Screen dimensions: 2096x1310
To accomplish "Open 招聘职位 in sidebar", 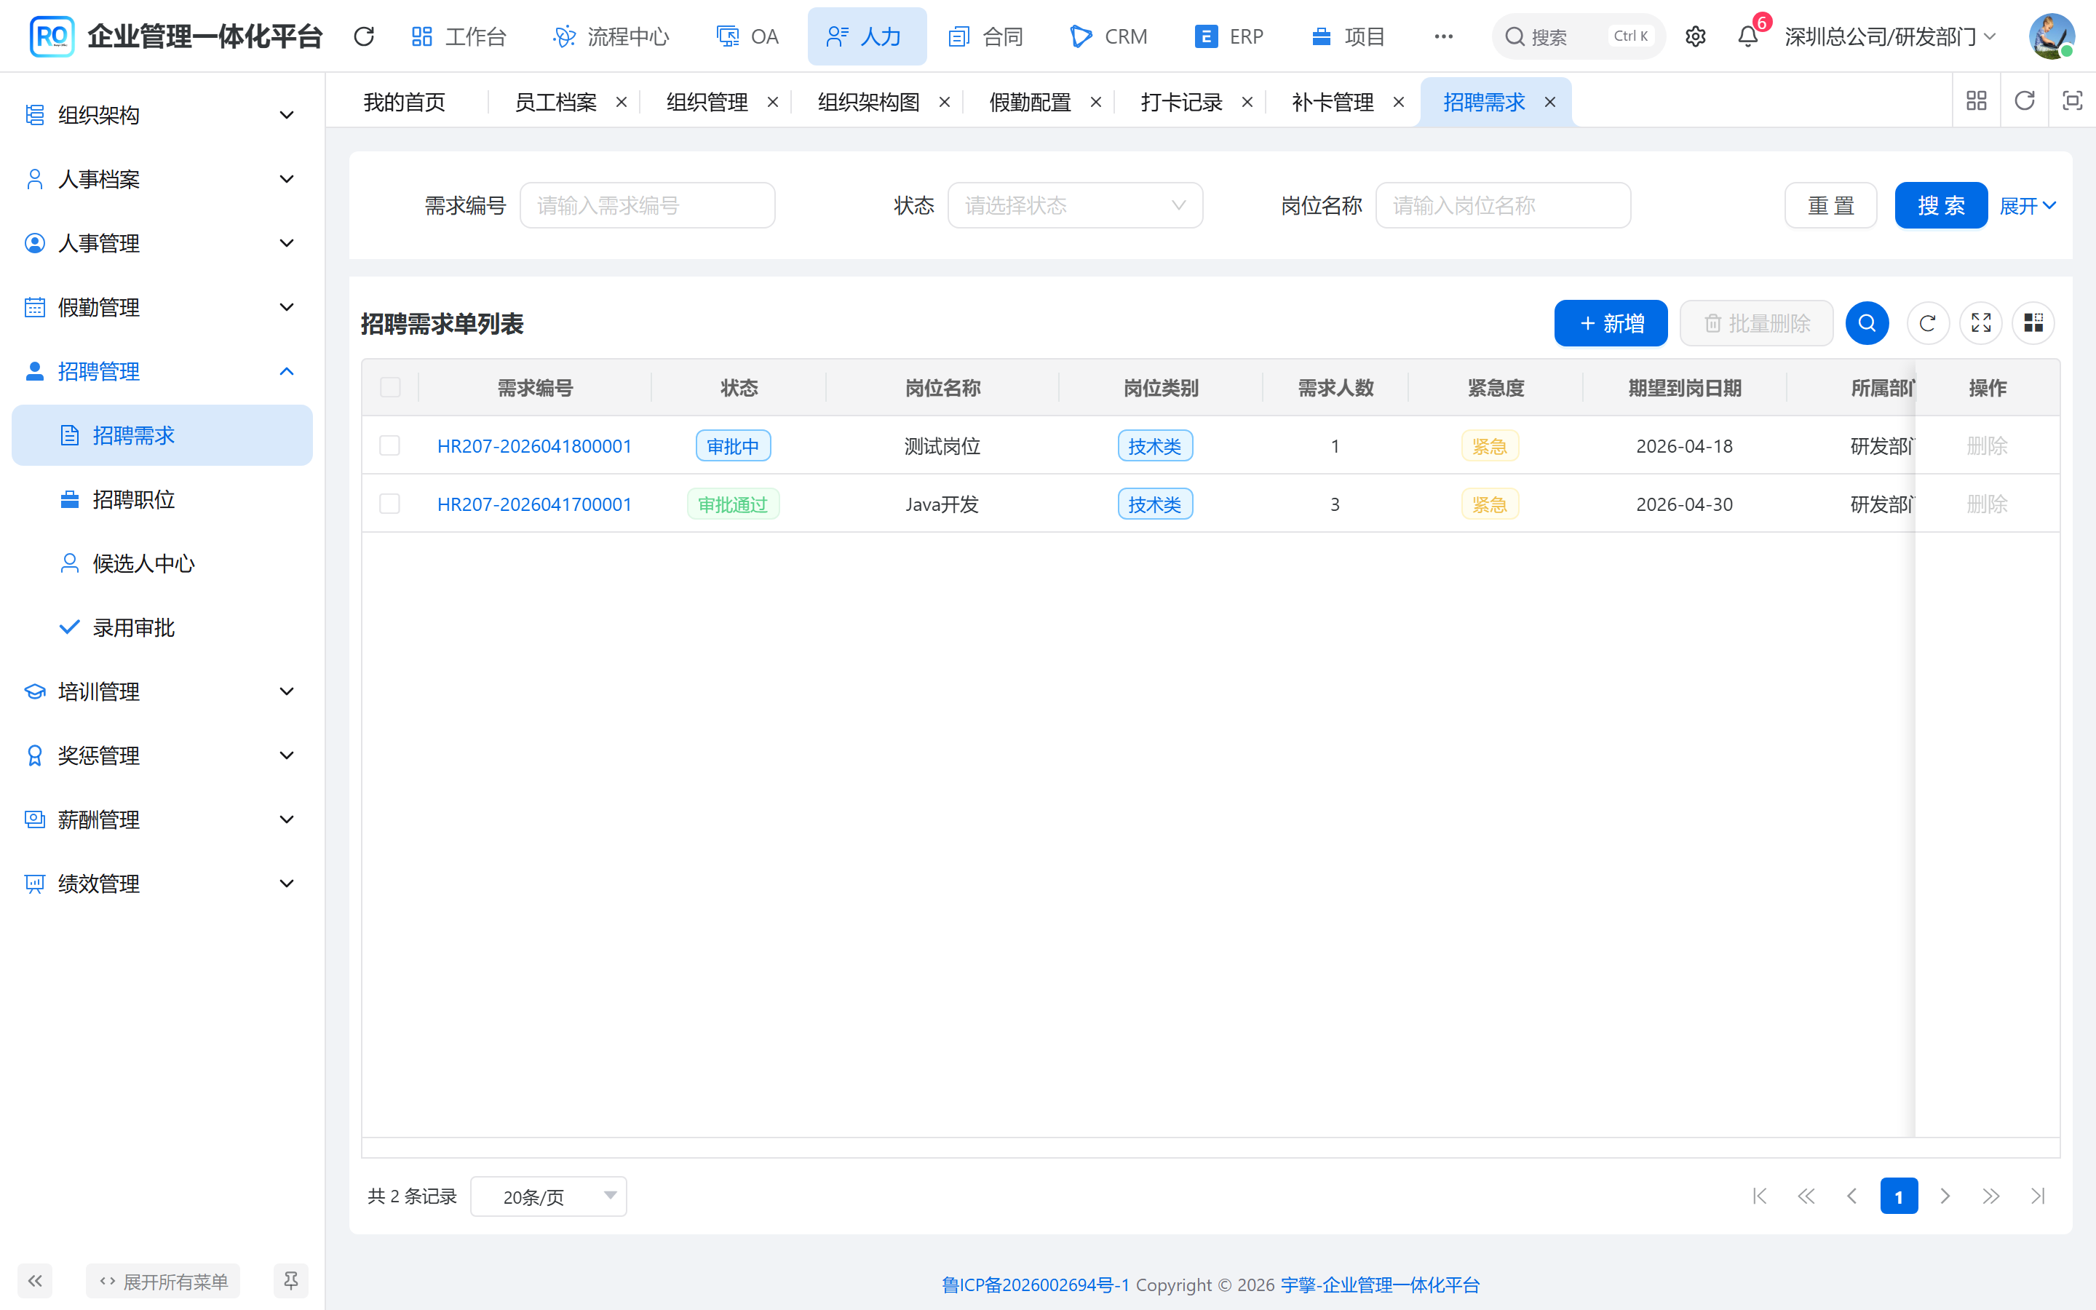I will [x=162, y=499].
